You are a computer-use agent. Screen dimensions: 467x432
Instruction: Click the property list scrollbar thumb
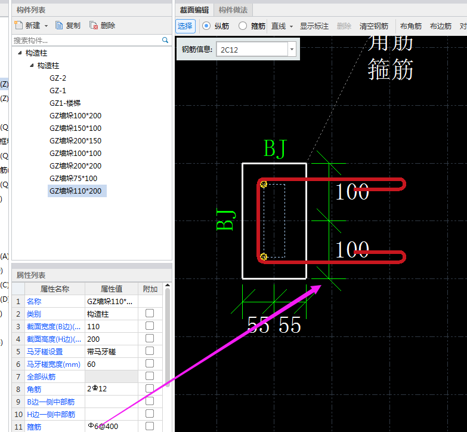[x=168, y=337]
